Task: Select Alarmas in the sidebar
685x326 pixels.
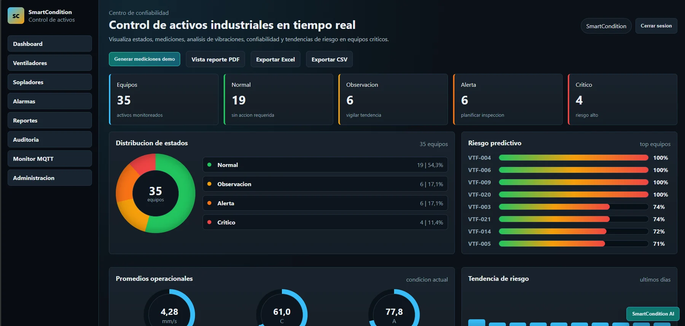Action: pyautogui.click(x=49, y=101)
